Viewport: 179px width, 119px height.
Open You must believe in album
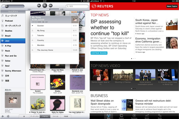point(77,103)
